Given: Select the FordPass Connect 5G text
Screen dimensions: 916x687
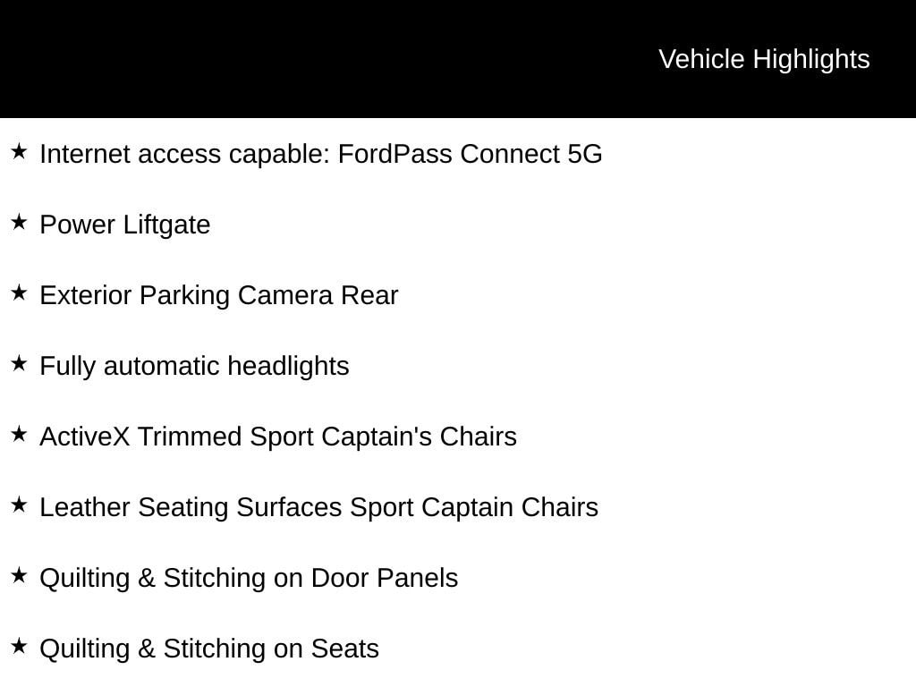Looking at the screenshot, I should (x=470, y=154).
